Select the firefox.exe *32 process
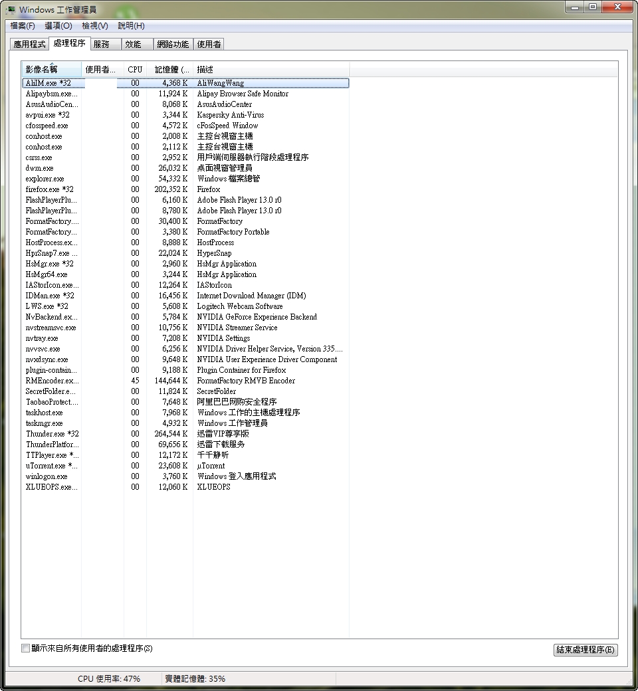Image resolution: width=638 pixels, height=691 pixels. 185,189
